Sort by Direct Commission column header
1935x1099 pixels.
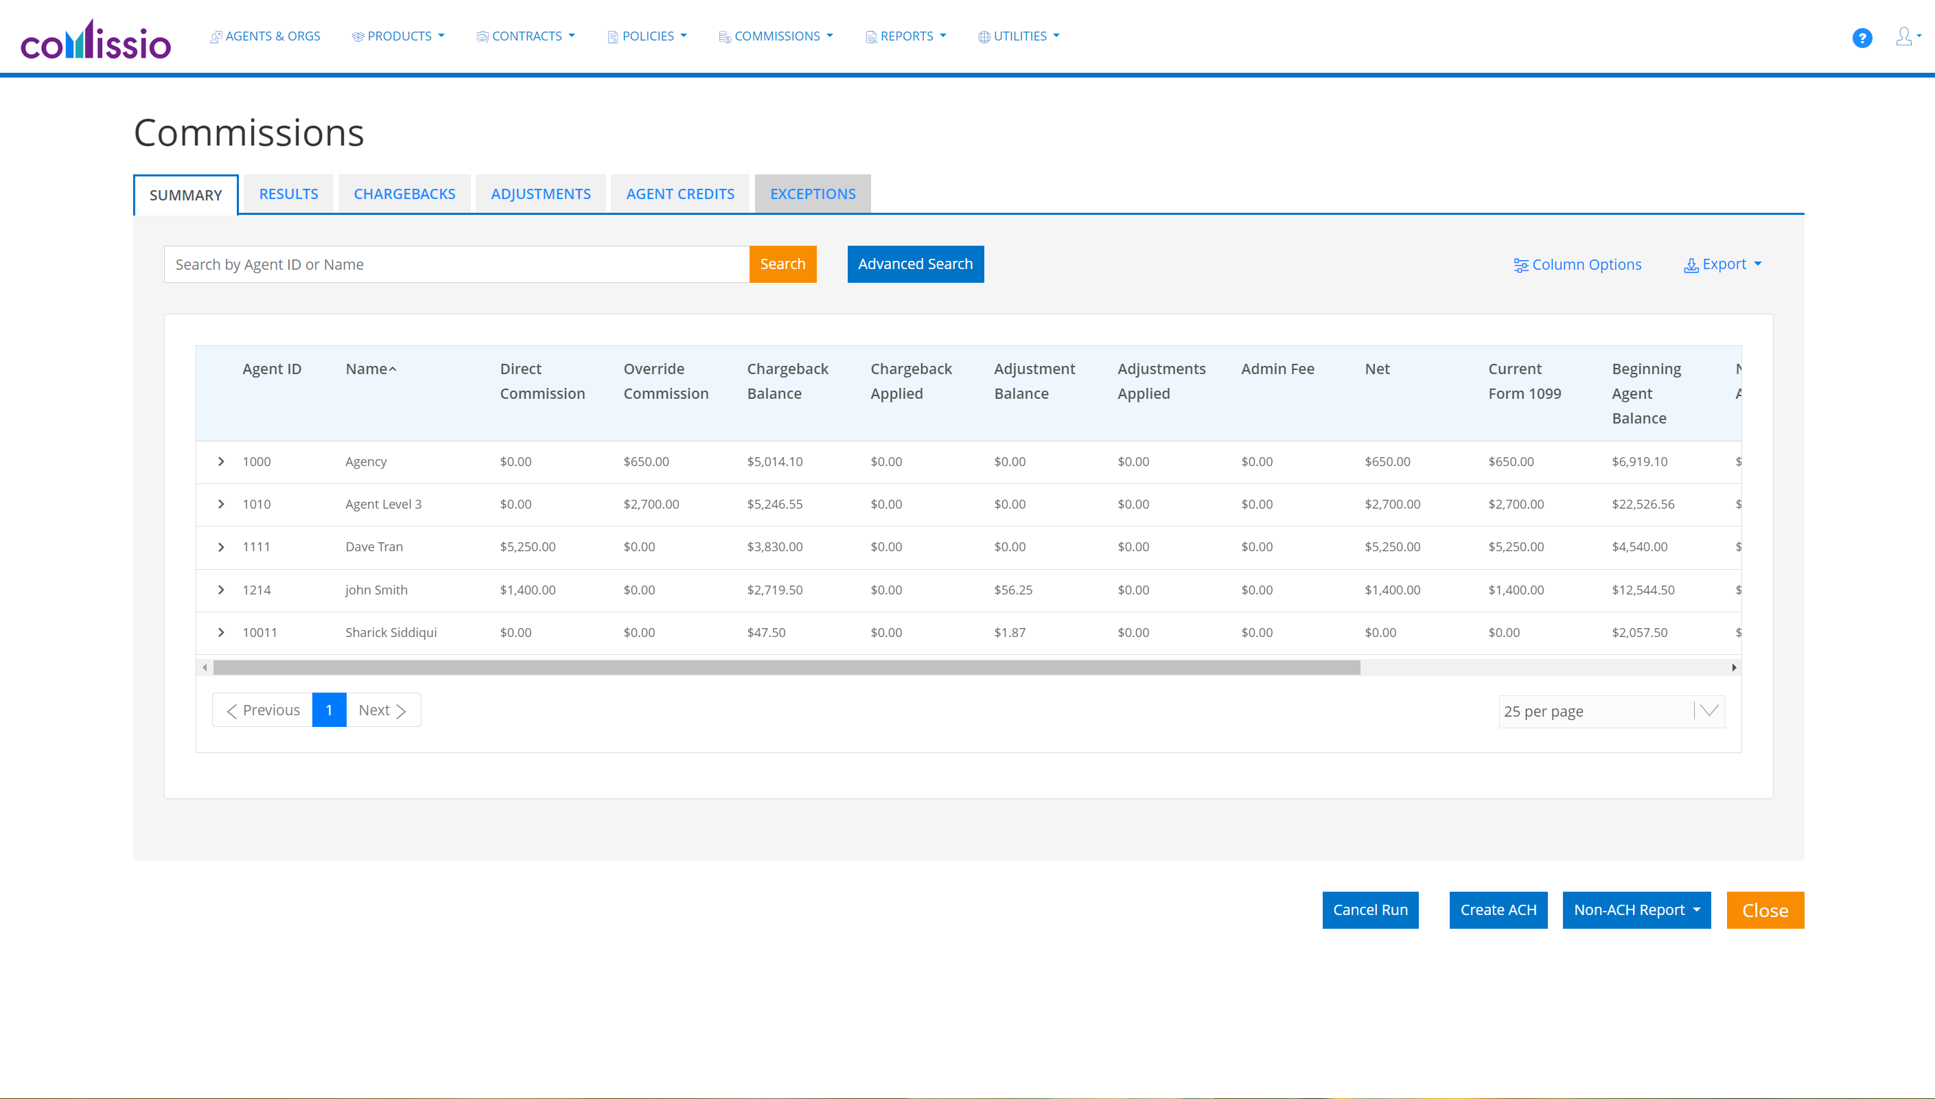(542, 381)
